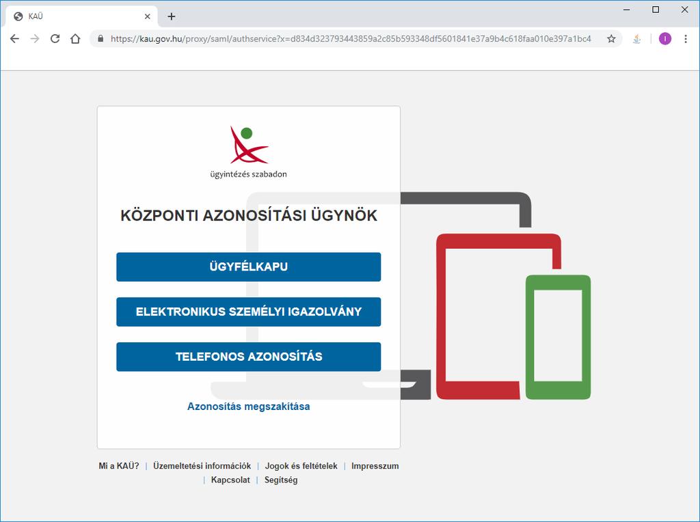Choose ÜGYFÉLKAPU login
This screenshot has width=700, height=522.
click(249, 266)
